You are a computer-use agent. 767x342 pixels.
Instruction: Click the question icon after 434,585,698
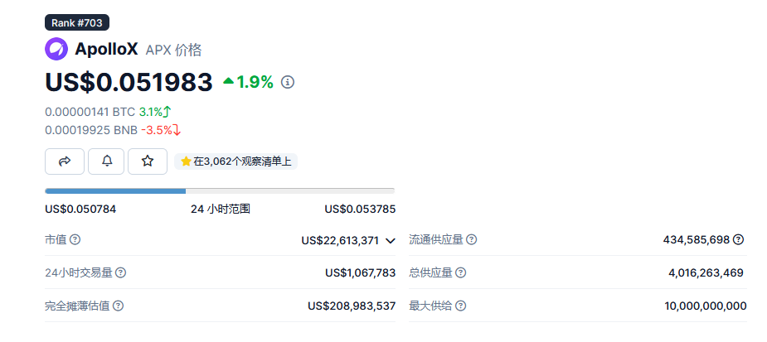[x=739, y=239]
